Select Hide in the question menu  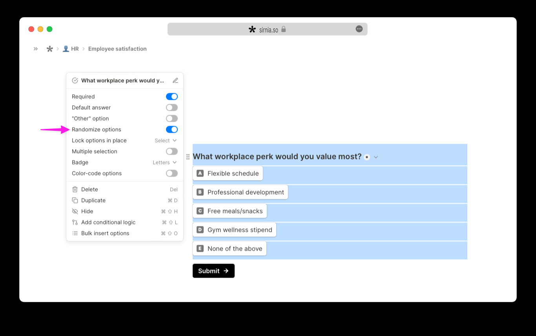pos(125,211)
